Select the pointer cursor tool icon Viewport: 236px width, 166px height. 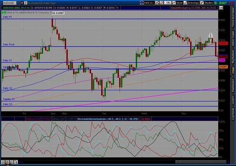[16, 162]
